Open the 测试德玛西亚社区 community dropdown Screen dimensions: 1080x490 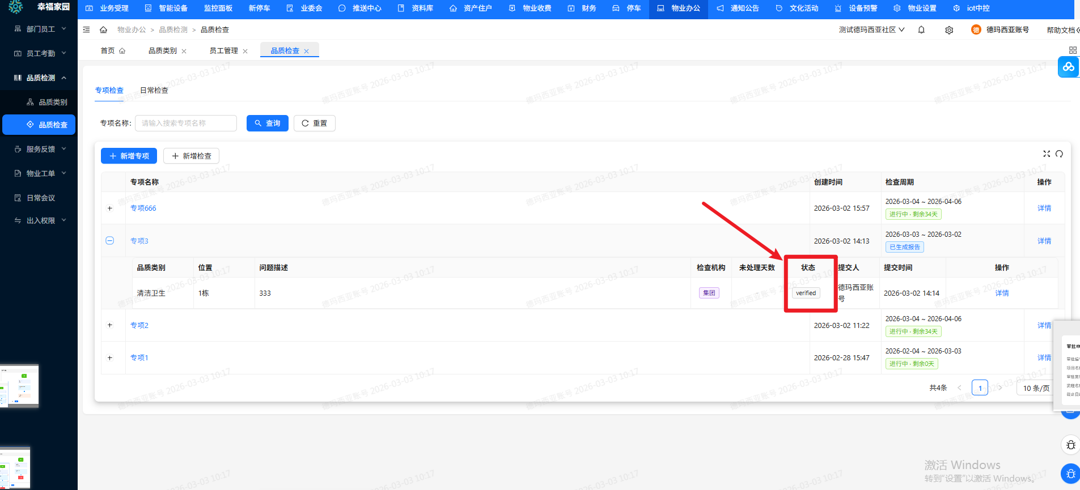point(871,30)
